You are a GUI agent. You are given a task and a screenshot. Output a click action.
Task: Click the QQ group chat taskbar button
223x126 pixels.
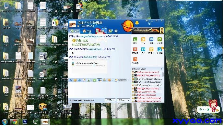(x=45, y=122)
